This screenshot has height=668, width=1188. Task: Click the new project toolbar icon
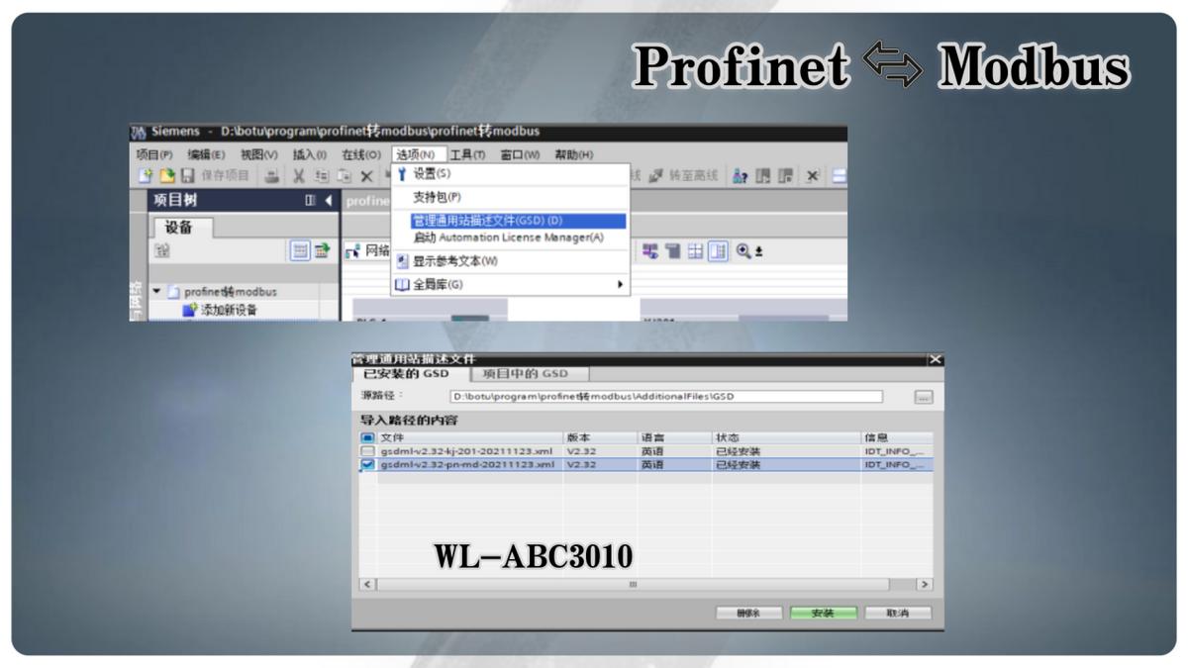pyautogui.click(x=146, y=176)
